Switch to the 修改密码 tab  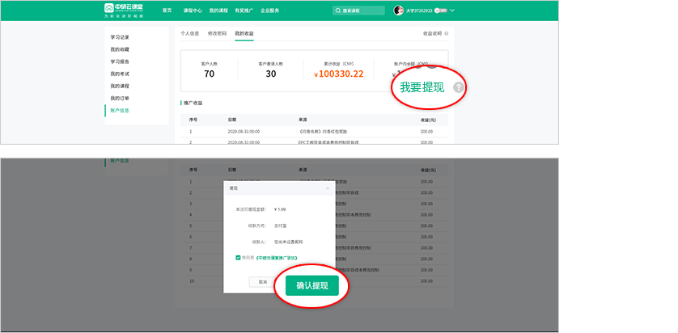tap(217, 34)
